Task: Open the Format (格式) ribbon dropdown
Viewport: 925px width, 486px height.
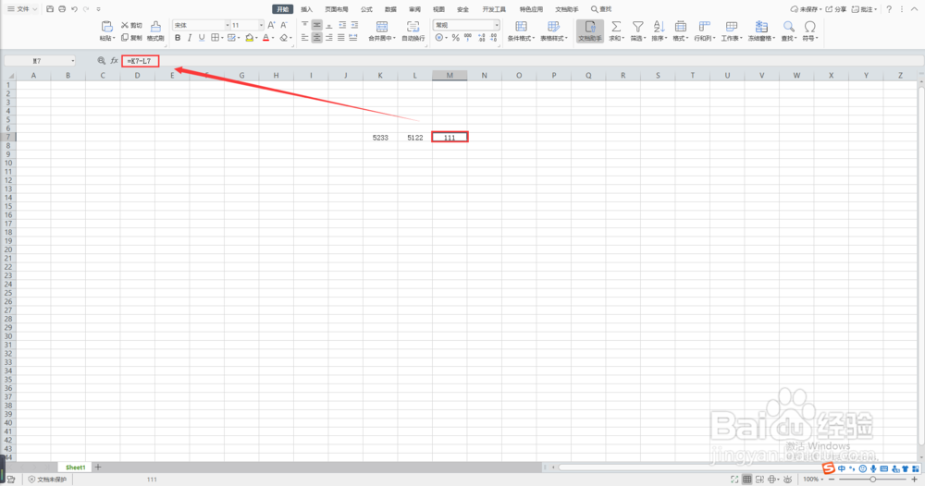Action: point(681,30)
